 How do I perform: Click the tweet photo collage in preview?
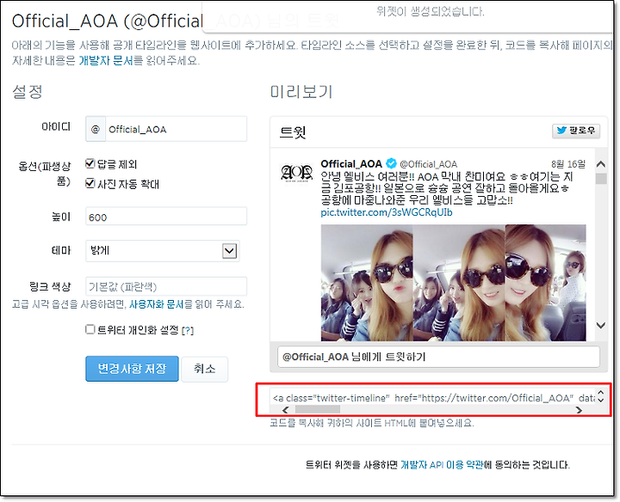[453, 283]
